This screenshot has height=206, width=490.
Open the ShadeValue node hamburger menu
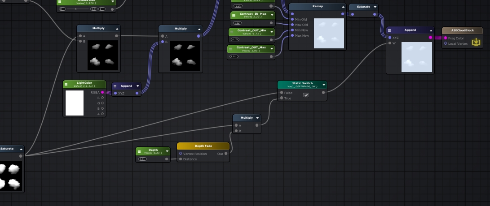[60, 1]
